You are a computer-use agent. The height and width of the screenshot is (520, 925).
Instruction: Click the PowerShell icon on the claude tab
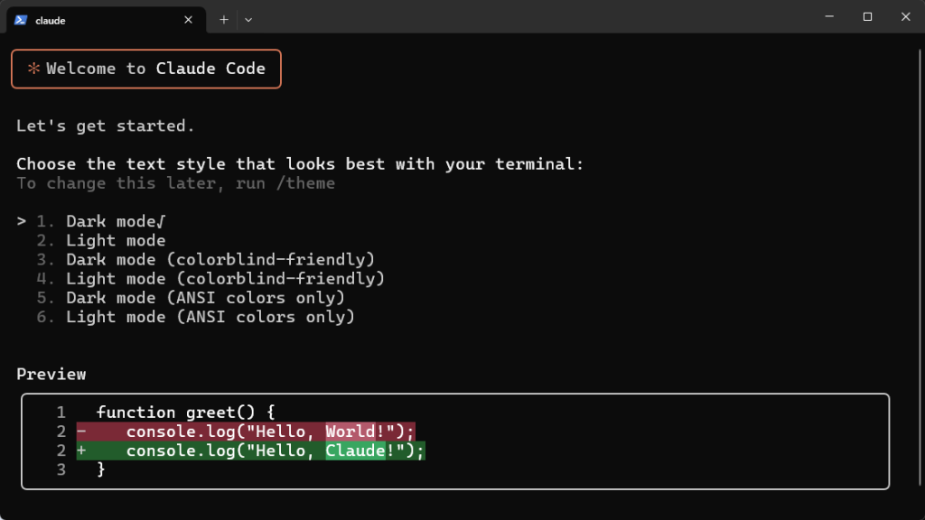[x=21, y=20]
